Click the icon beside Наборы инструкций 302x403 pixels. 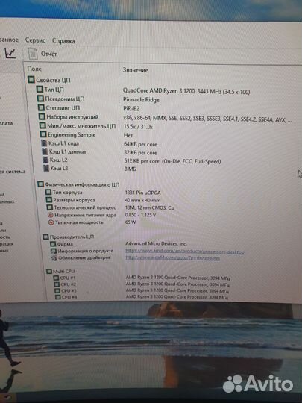(42, 116)
